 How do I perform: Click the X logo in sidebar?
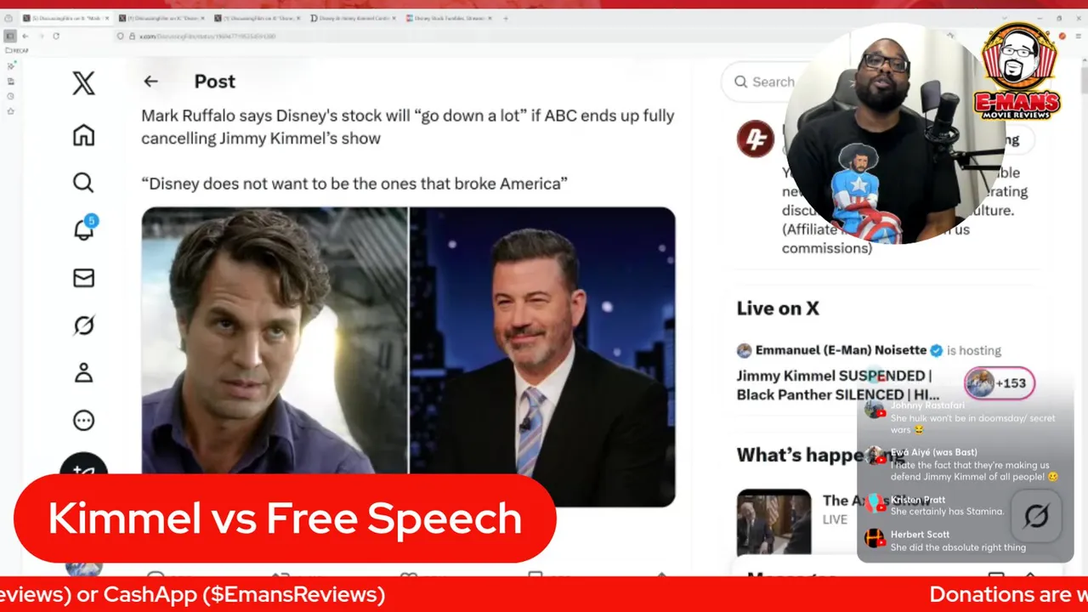pos(83,82)
